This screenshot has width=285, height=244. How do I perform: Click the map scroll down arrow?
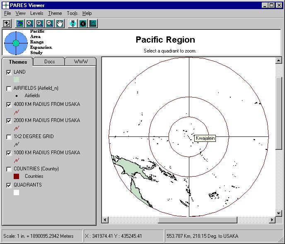click(x=279, y=213)
